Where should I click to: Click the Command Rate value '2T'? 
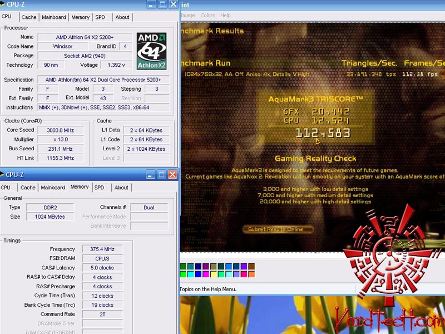tap(102, 314)
